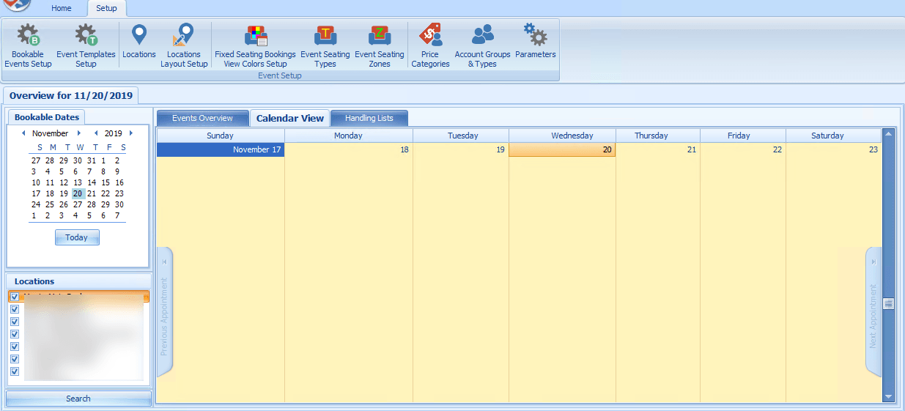Open Fixed Seating Bookings View Colors Setup
This screenshot has height=411, width=905.
pyautogui.click(x=255, y=45)
